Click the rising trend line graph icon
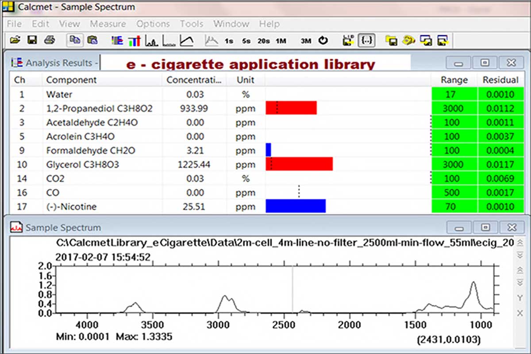The image size is (531, 354). click(x=187, y=41)
